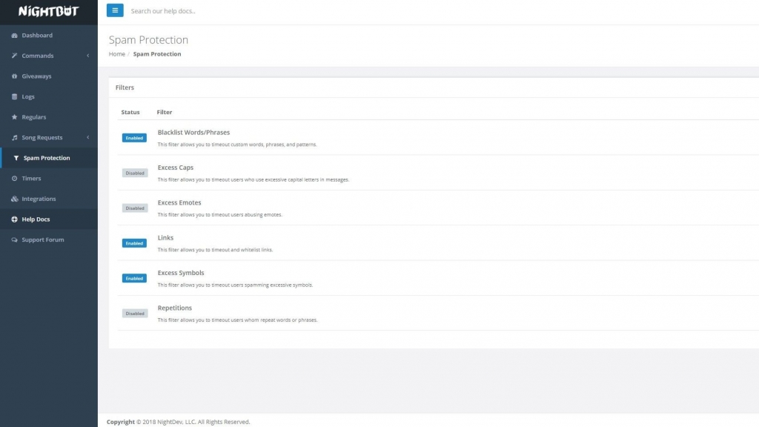This screenshot has height=427, width=759.
Task: Click the Support Forum chat icon
Action: [x=14, y=240]
